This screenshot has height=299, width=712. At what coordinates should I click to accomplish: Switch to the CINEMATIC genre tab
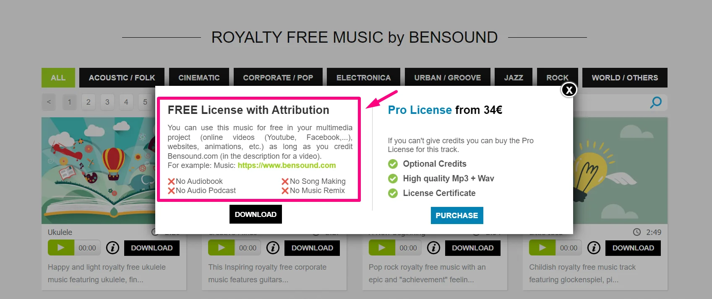point(199,78)
